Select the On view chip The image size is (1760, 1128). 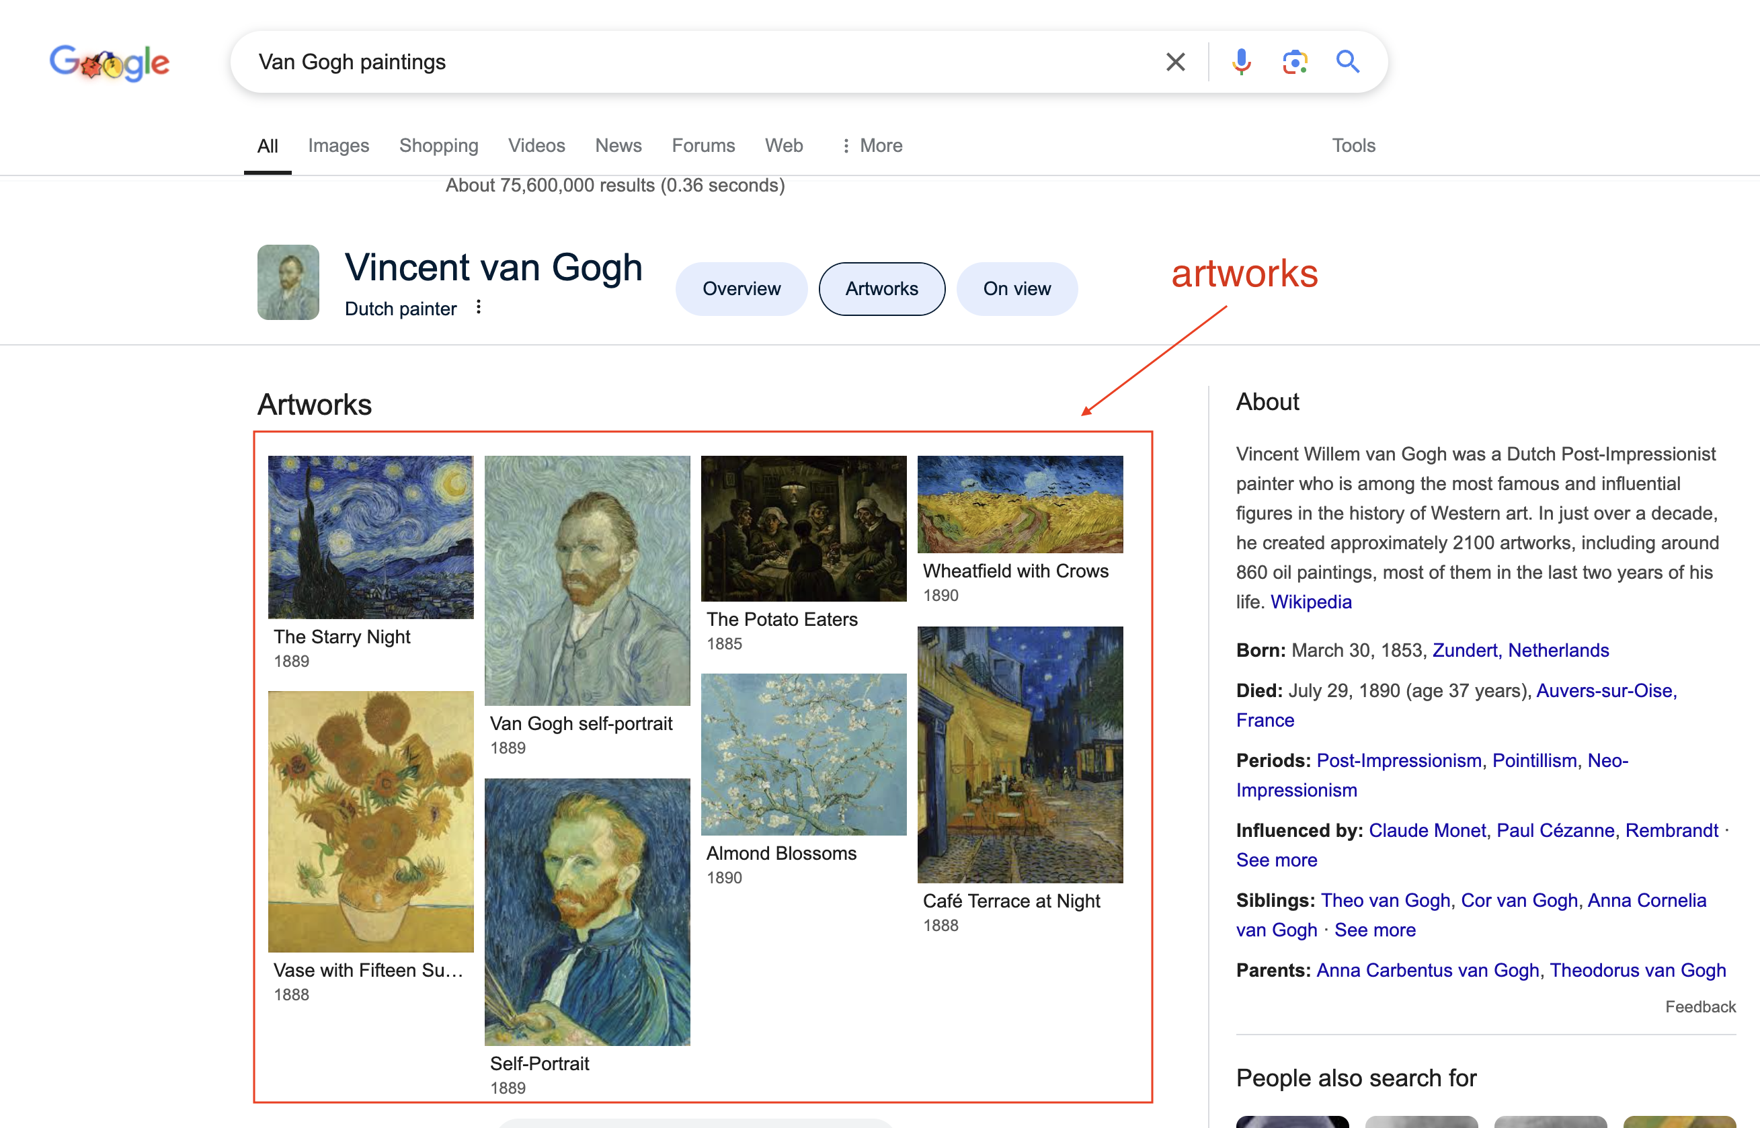(1016, 288)
